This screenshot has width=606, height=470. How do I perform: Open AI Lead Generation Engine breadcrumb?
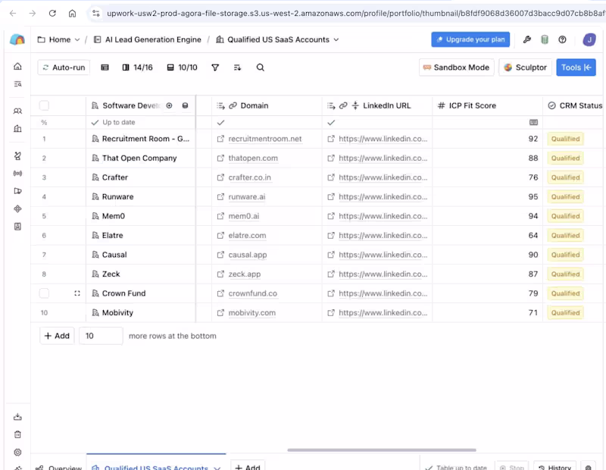pos(148,39)
